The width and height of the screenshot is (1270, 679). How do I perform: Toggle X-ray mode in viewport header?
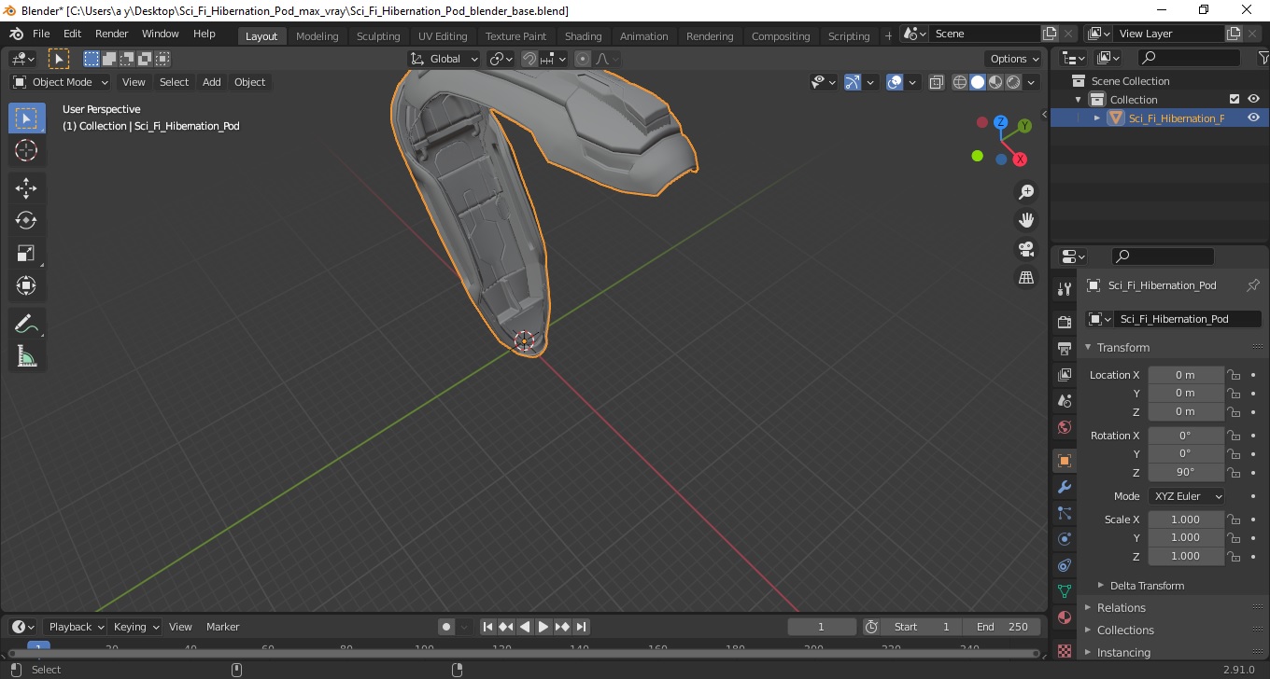click(937, 82)
